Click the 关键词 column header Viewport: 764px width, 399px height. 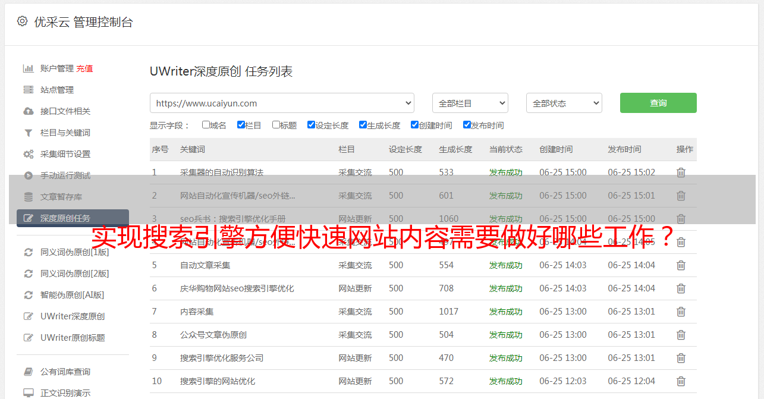click(x=193, y=149)
